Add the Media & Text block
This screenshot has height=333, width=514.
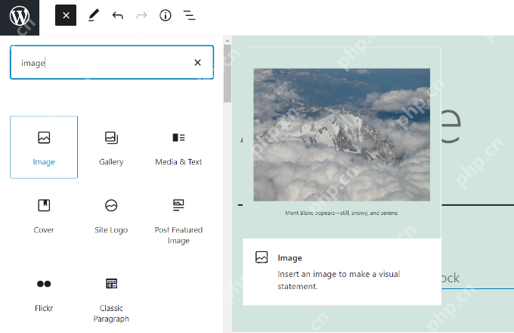[178, 147]
